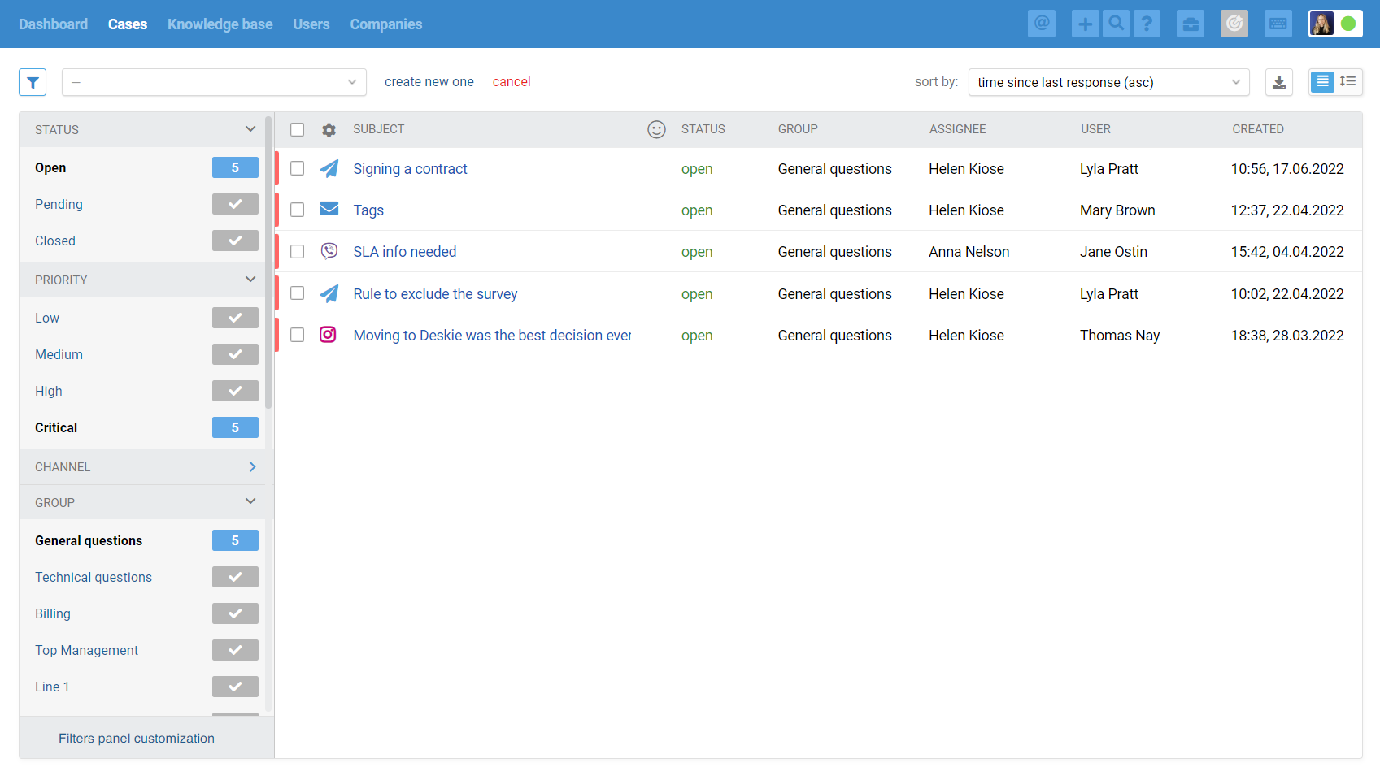Toggle Medium priority filter checkmark
Image resolution: width=1380 pixels, height=776 pixels.
[235, 354]
